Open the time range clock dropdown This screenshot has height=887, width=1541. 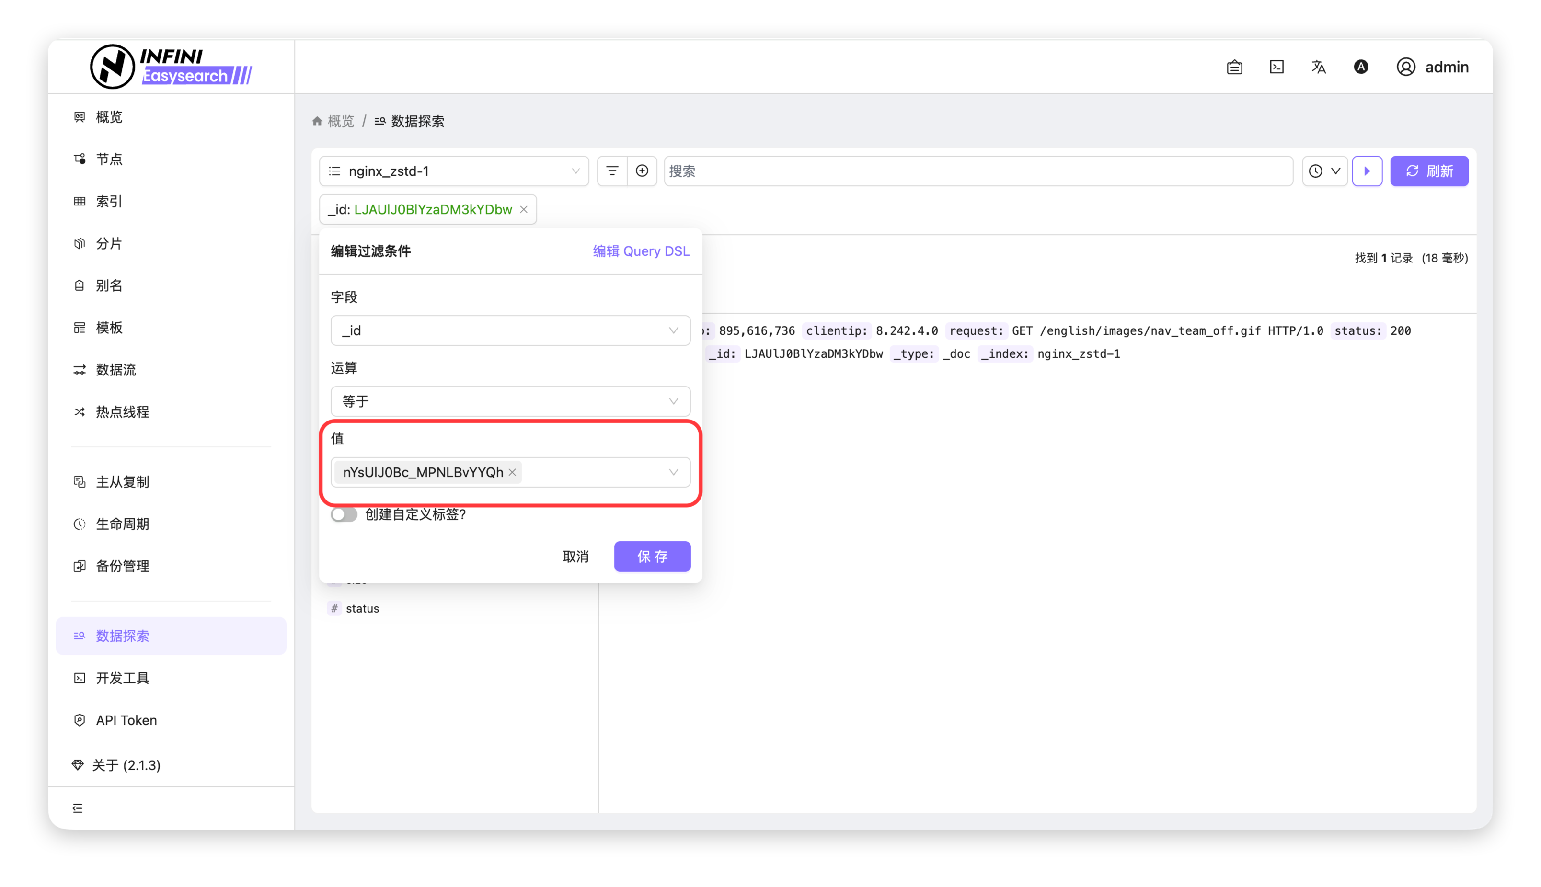[x=1324, y=171]
